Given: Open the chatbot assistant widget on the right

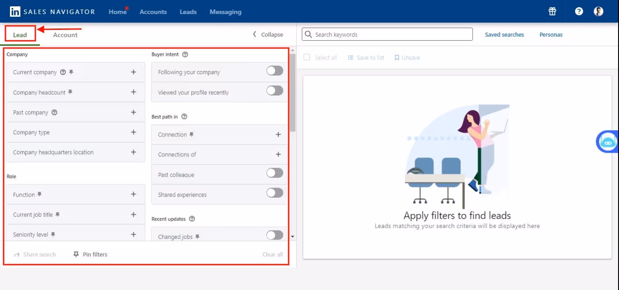Looking at the screenshot, I should coord(607,141).
